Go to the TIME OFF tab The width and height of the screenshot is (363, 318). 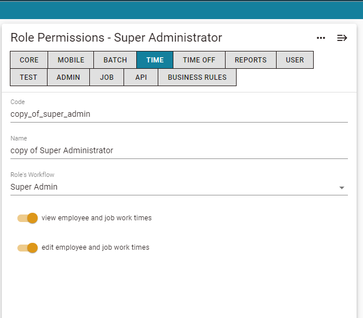point(199,60)
